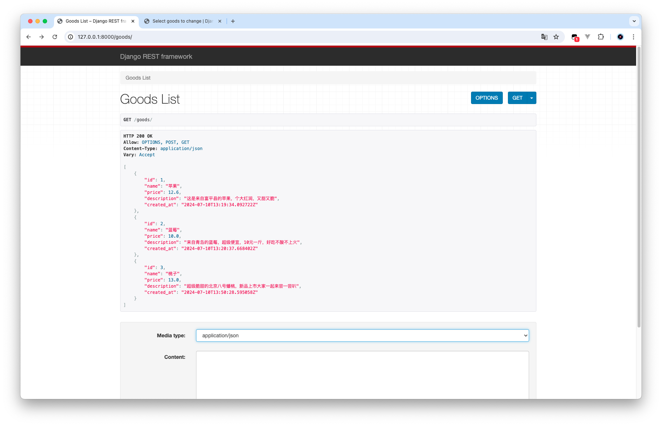The width and height of the screenshot is (662, 426).
Task: Click the created_at value ending 595058Z
Action: click(219, 292)
